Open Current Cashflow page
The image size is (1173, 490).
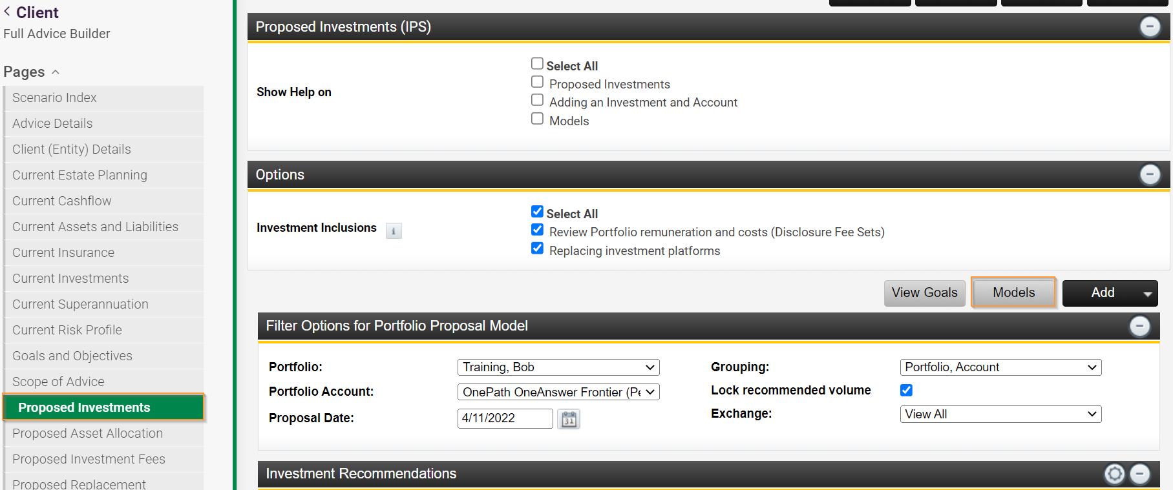tap(104, 201)
